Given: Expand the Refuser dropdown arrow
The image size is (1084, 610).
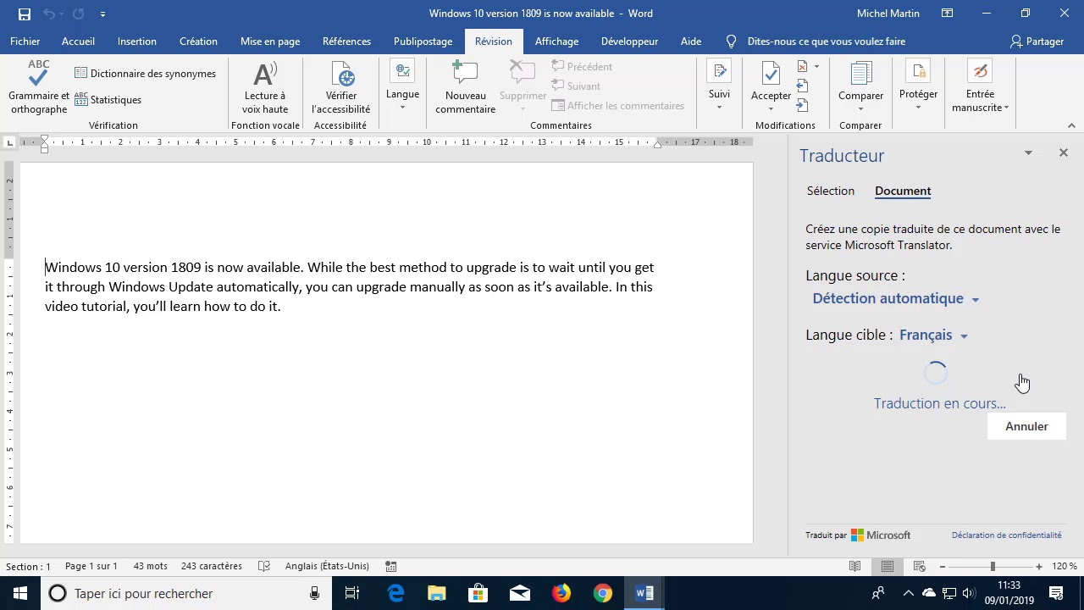Looking at the screenshot, I should coord(816,66).
